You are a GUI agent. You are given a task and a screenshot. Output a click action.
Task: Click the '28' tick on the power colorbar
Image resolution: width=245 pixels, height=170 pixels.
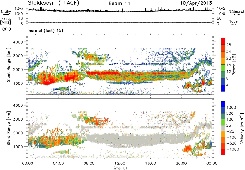tap(228, 45)
